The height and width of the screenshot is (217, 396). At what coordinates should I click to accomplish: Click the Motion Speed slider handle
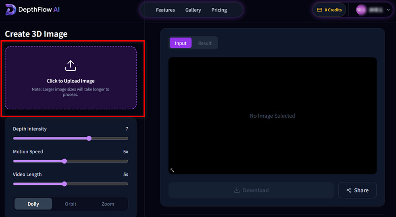64,161
